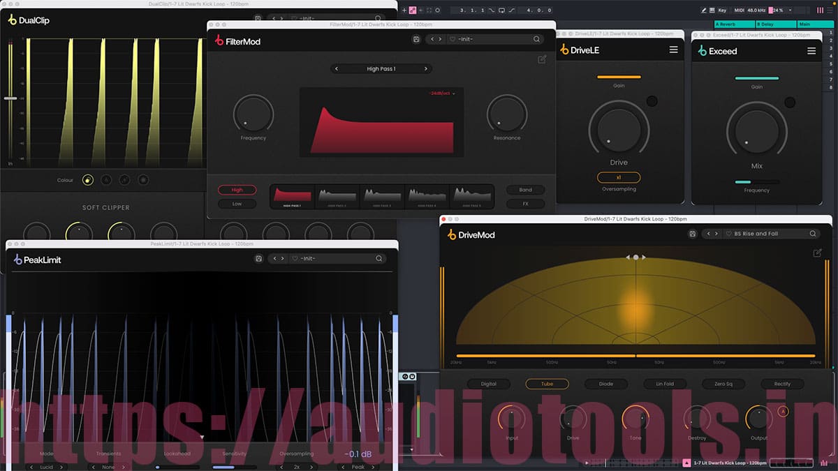
Task: Toggle the MIDI button in the DAW toolbar
Action: (x=737, y=10)
